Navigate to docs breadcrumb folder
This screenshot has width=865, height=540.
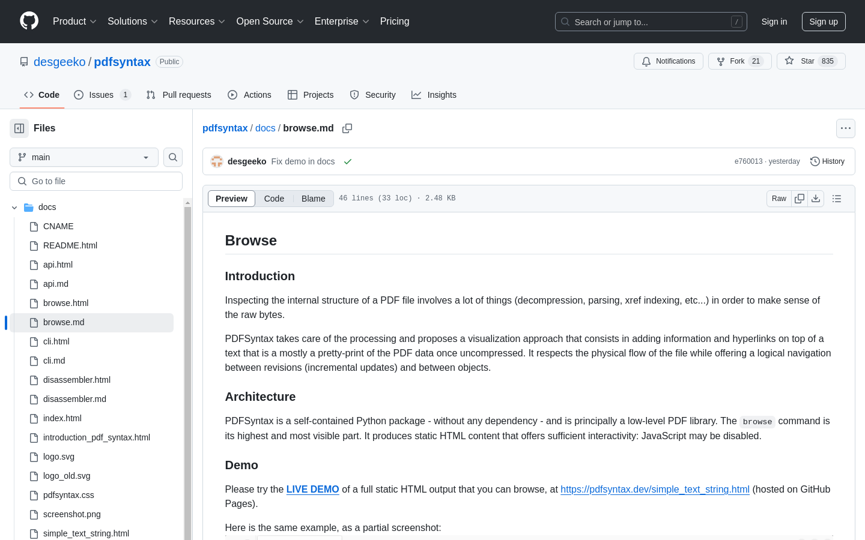266,128
